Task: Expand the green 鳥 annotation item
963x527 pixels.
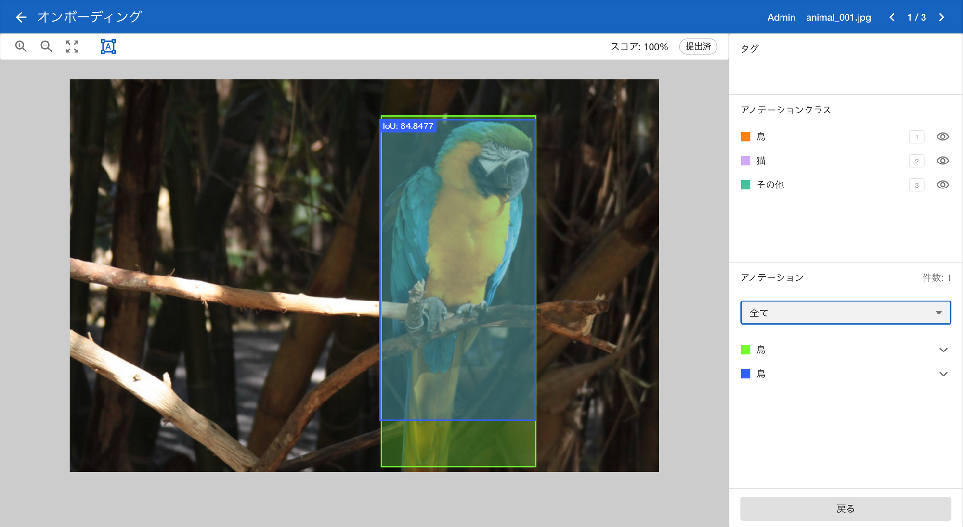Action: pos(943,350)
